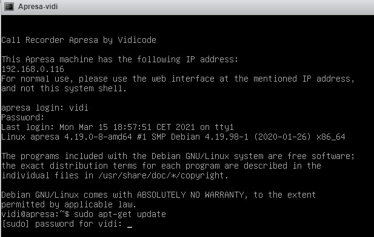Click the 'Debian GNU/Linux comes with' text
Screen dimensions: 374x237
[67, 195]
